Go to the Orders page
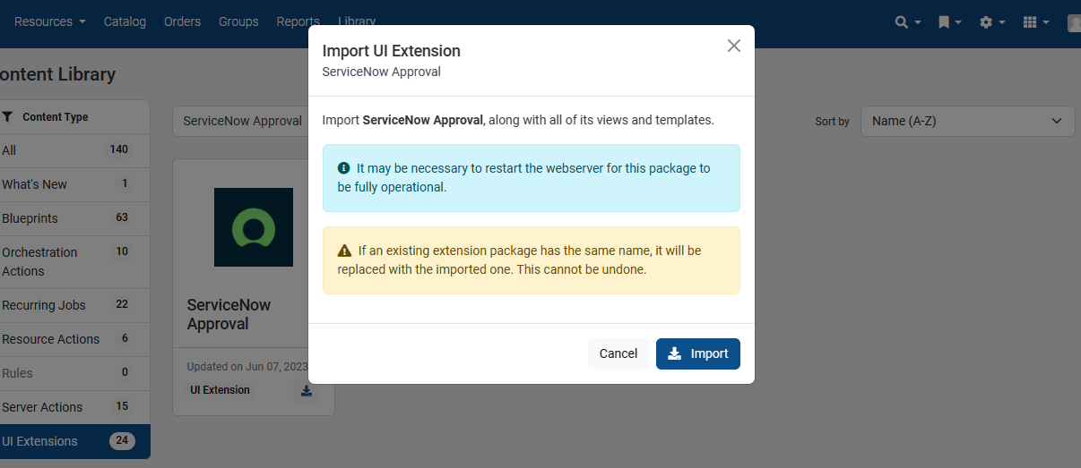The image size is (1081, 468). (182, 21)
